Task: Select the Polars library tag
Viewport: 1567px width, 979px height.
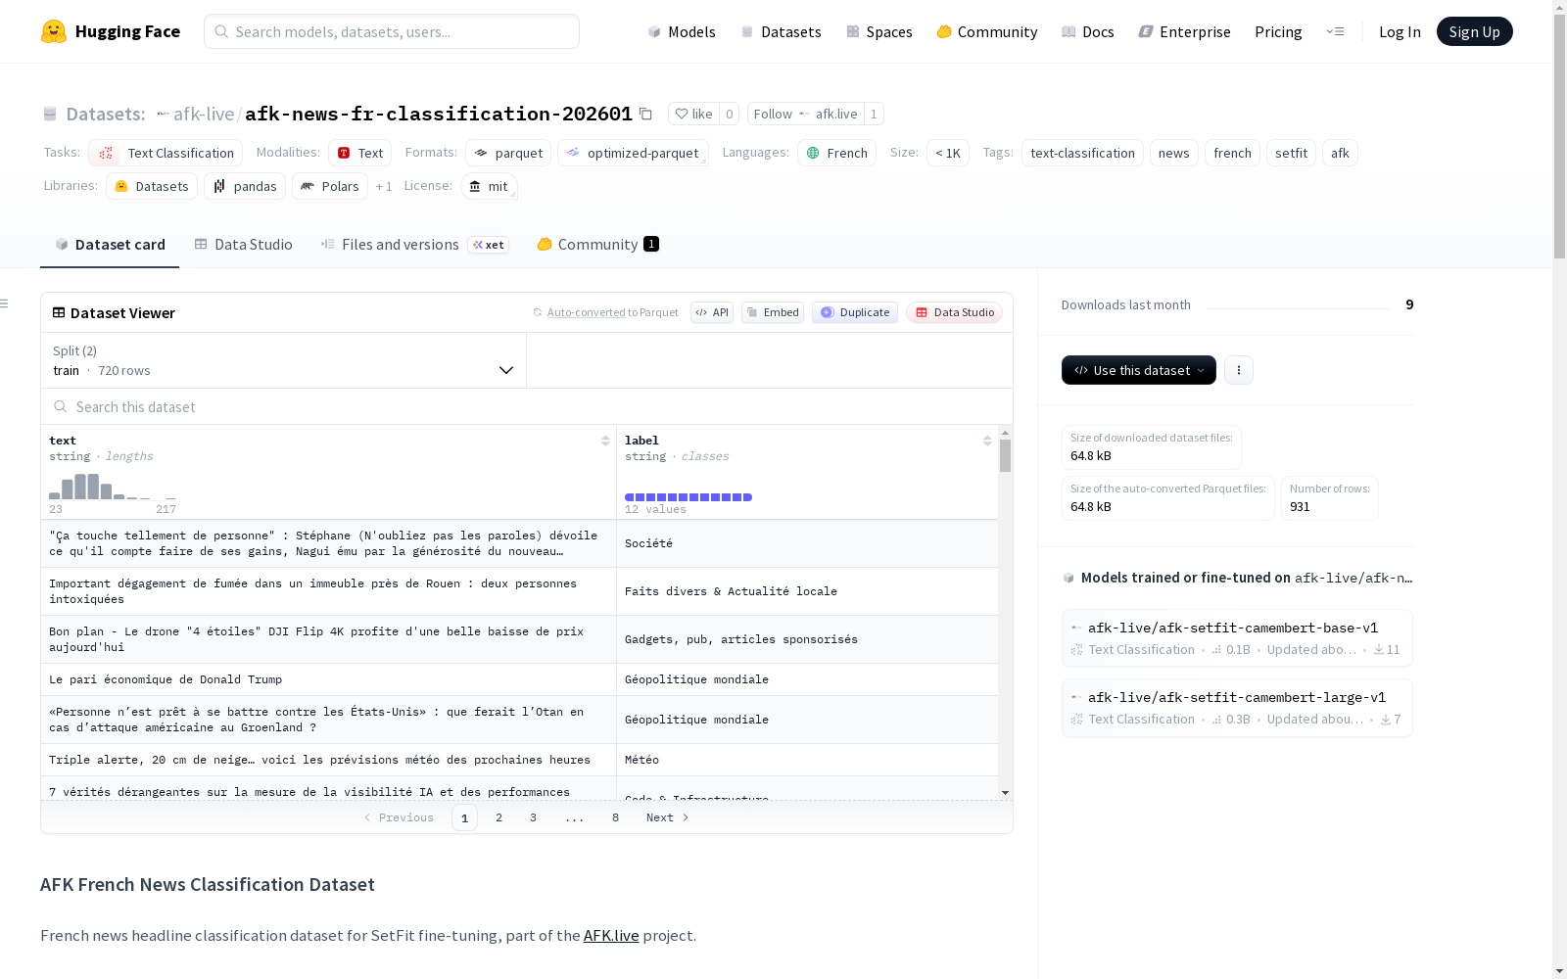Action: (330, 186)
